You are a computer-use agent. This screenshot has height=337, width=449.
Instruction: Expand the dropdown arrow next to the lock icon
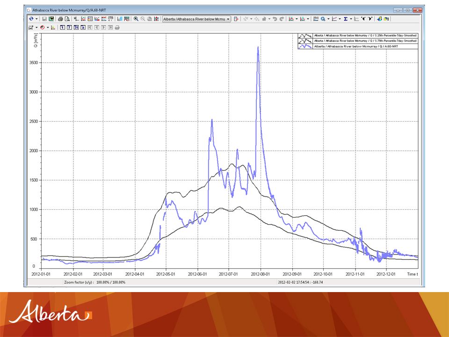[x=269, y=19]
